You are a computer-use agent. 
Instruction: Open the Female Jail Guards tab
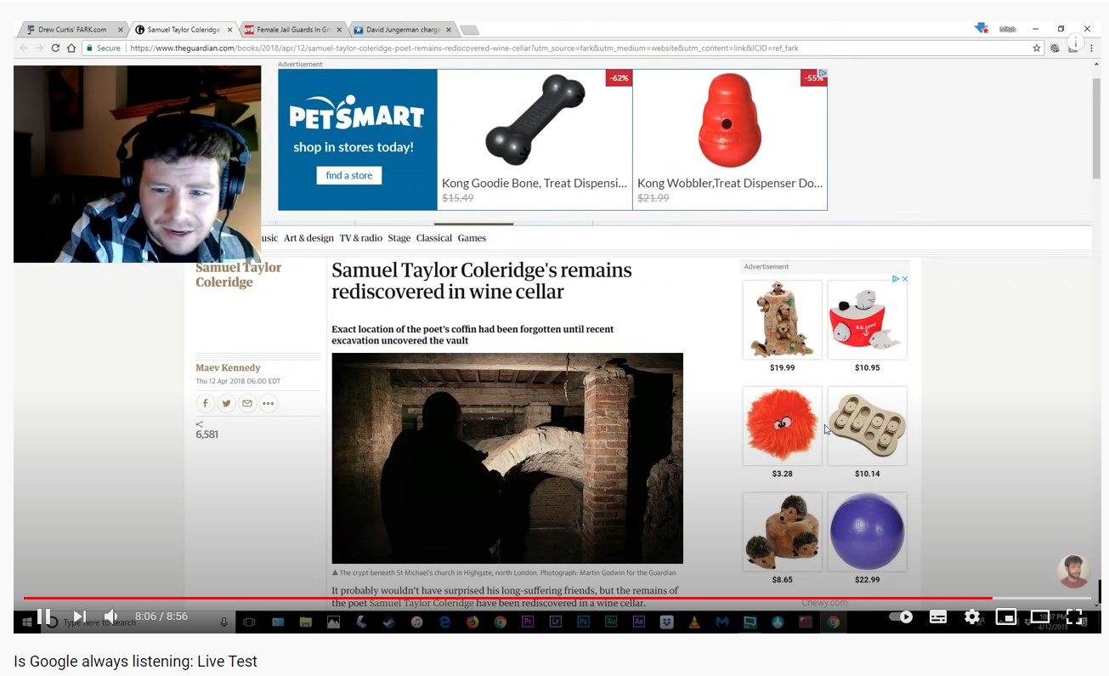click(x=291, y=30)
